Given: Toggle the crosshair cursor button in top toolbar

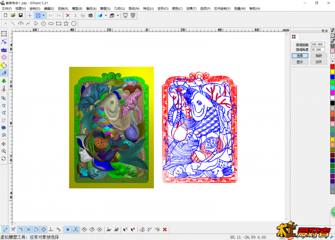Looking at the screenshot, I should 29,15.
